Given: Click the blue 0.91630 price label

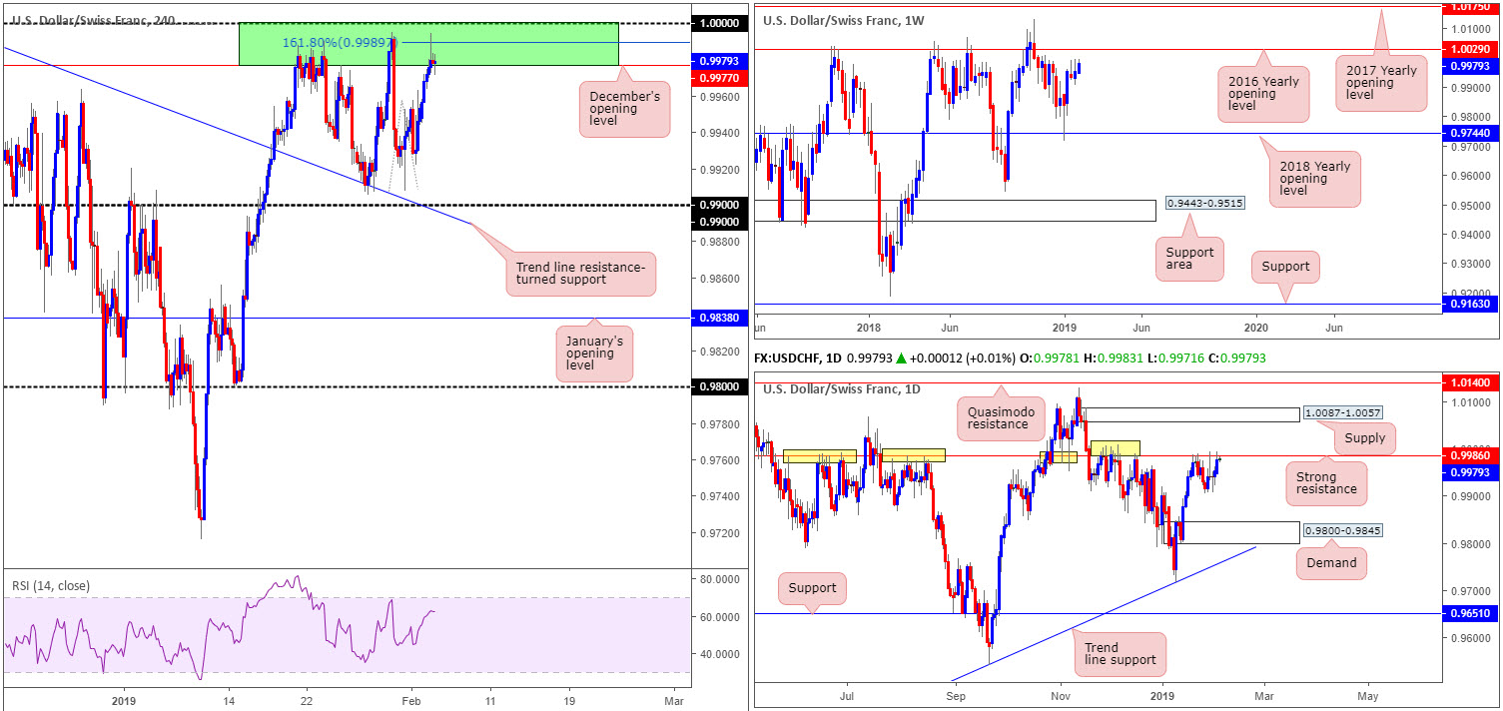Looking at the screenshot, I should tap(1471, 304).
